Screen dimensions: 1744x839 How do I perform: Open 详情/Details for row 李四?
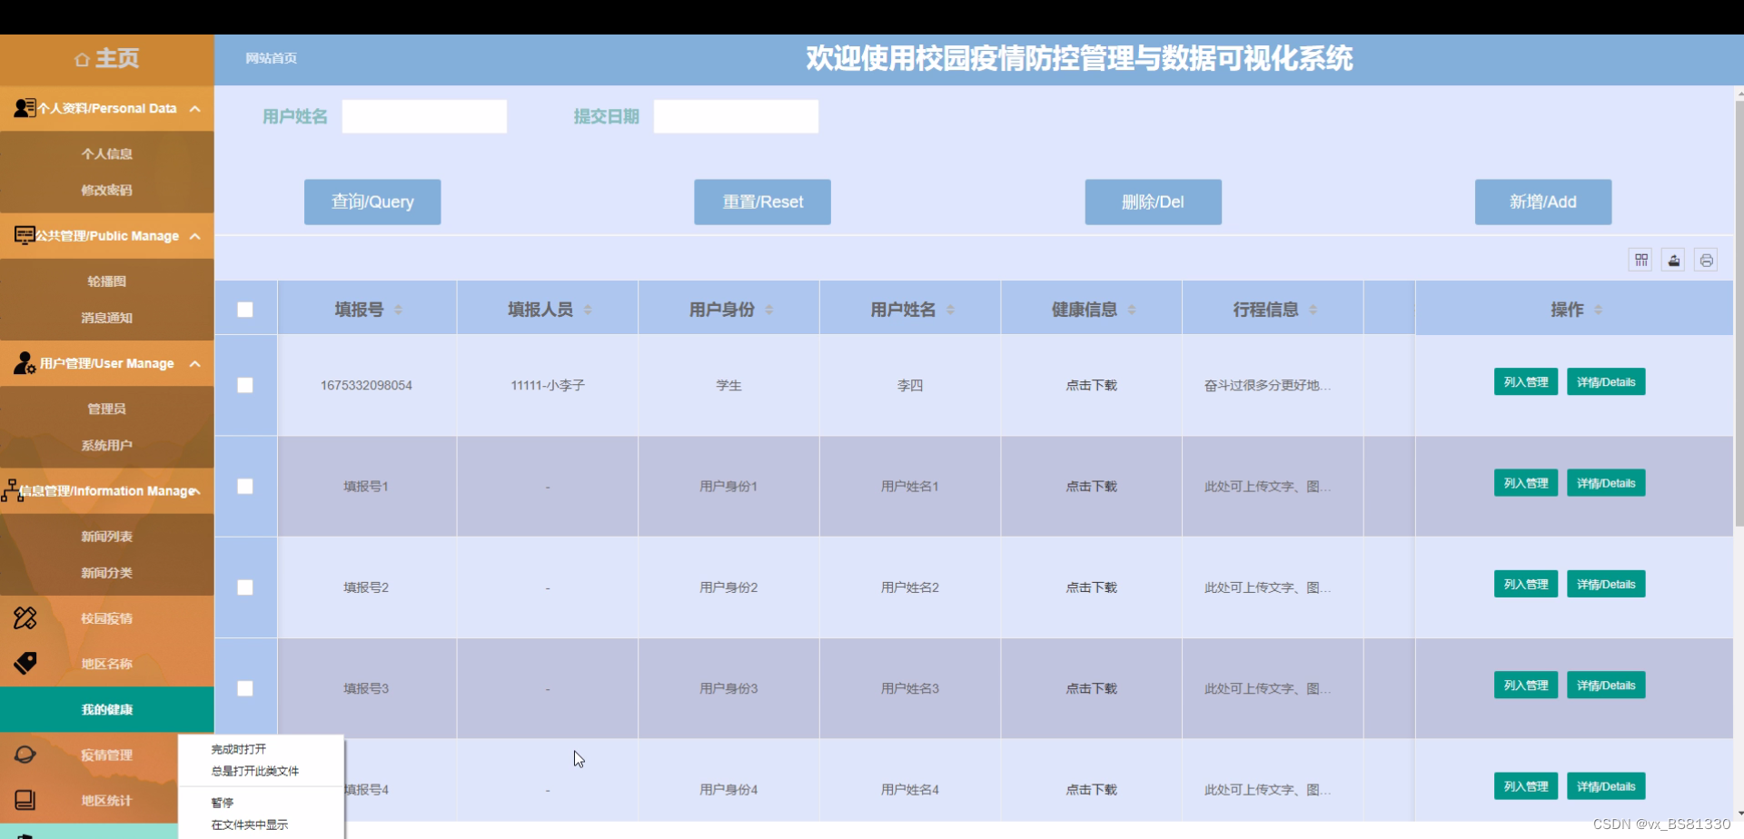point(1606,382)
